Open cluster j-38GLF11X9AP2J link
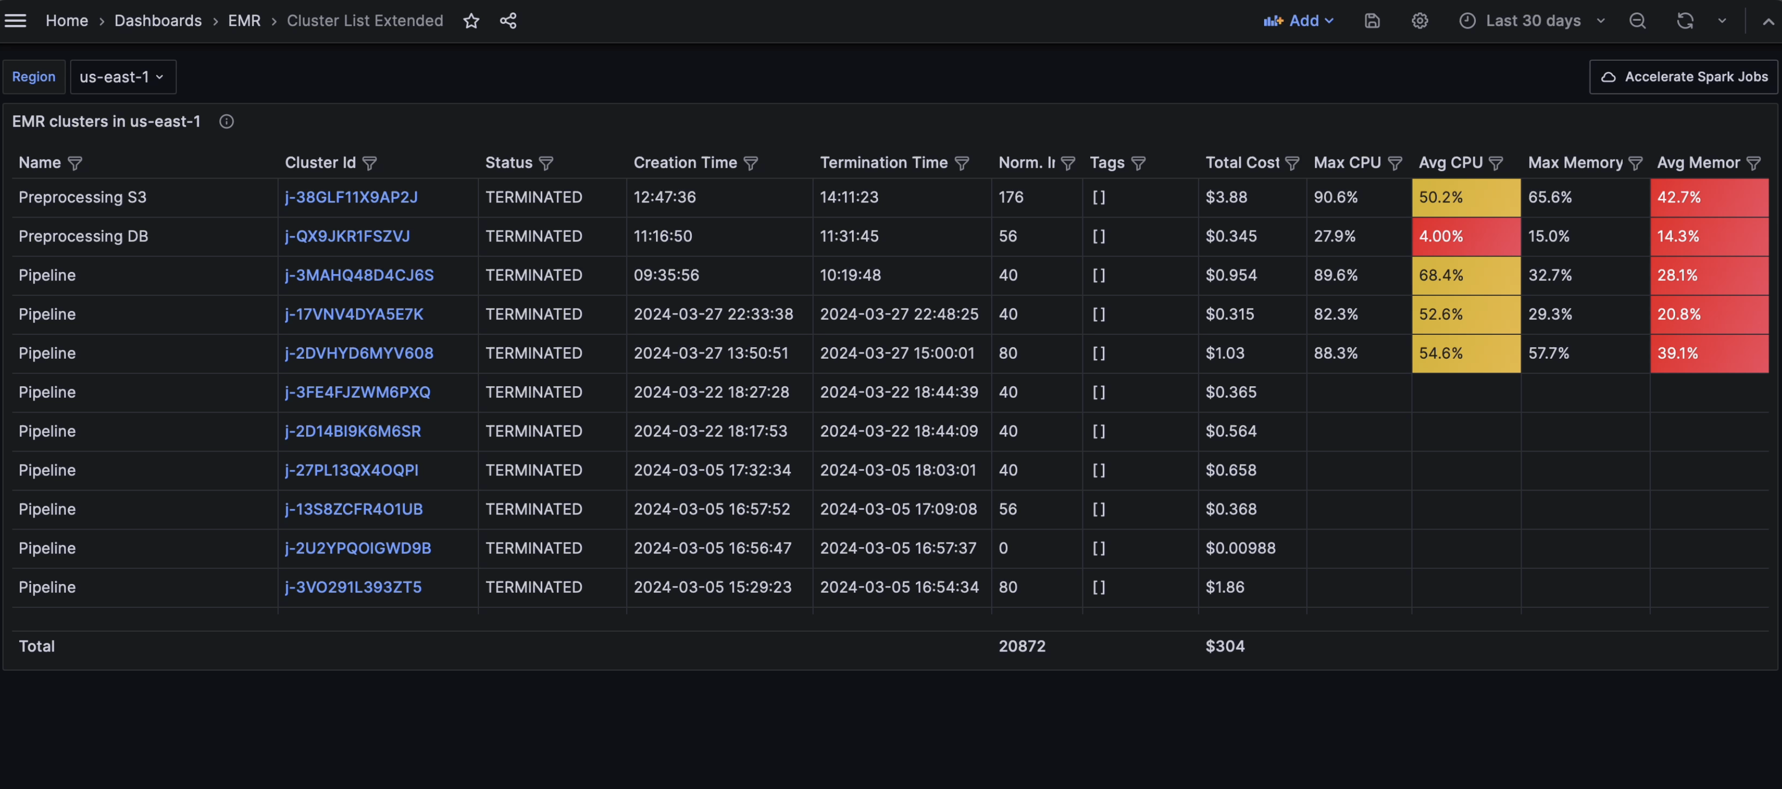The image size is (1782, 789). click(x=351, y=197)
